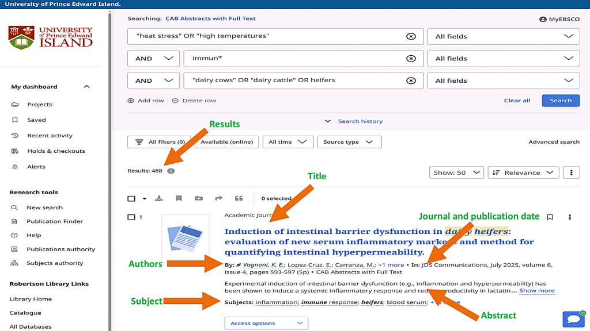Open the chat bubble widget
Viewport: 590px width, 331px height.
(x=573, y=319)
